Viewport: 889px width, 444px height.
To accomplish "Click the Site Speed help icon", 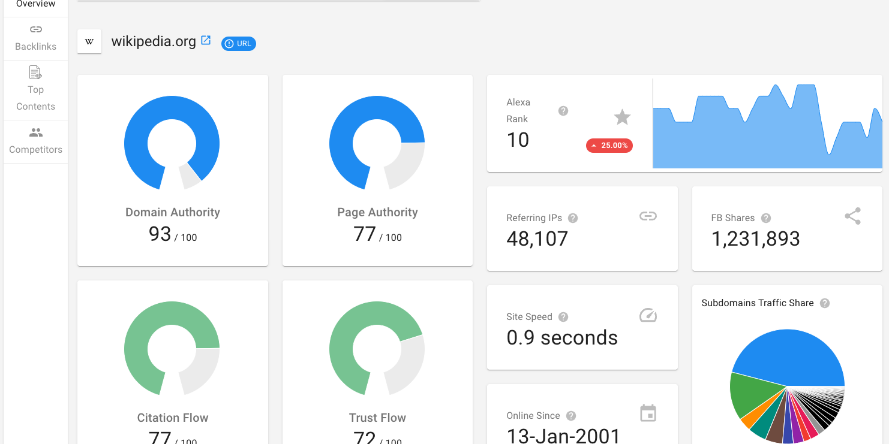I will tap(563, 317).
